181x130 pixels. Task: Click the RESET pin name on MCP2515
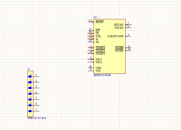pos(100,22)
